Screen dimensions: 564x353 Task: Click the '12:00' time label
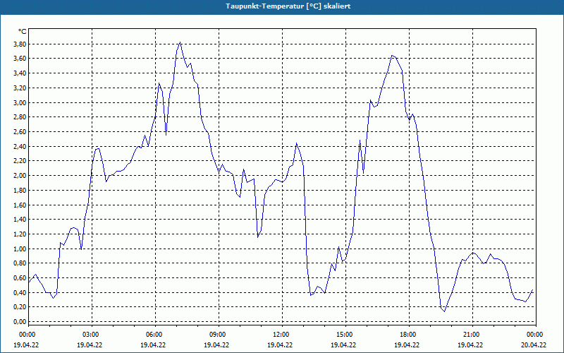(281, 335)
